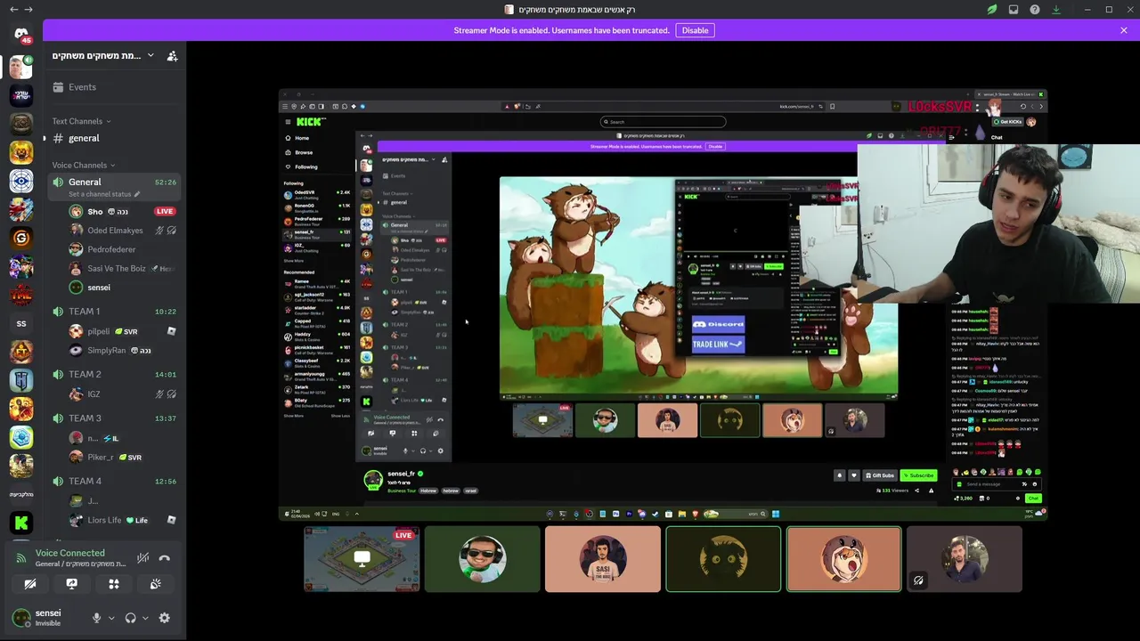
Task: Mute microphone in user panel
Action: tap(97, 618)
